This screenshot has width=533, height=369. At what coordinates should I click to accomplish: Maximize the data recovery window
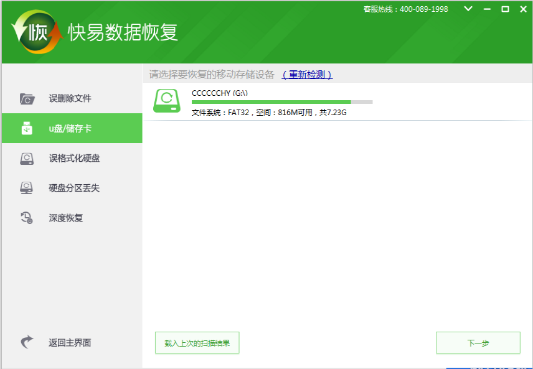tap(505, 9)
